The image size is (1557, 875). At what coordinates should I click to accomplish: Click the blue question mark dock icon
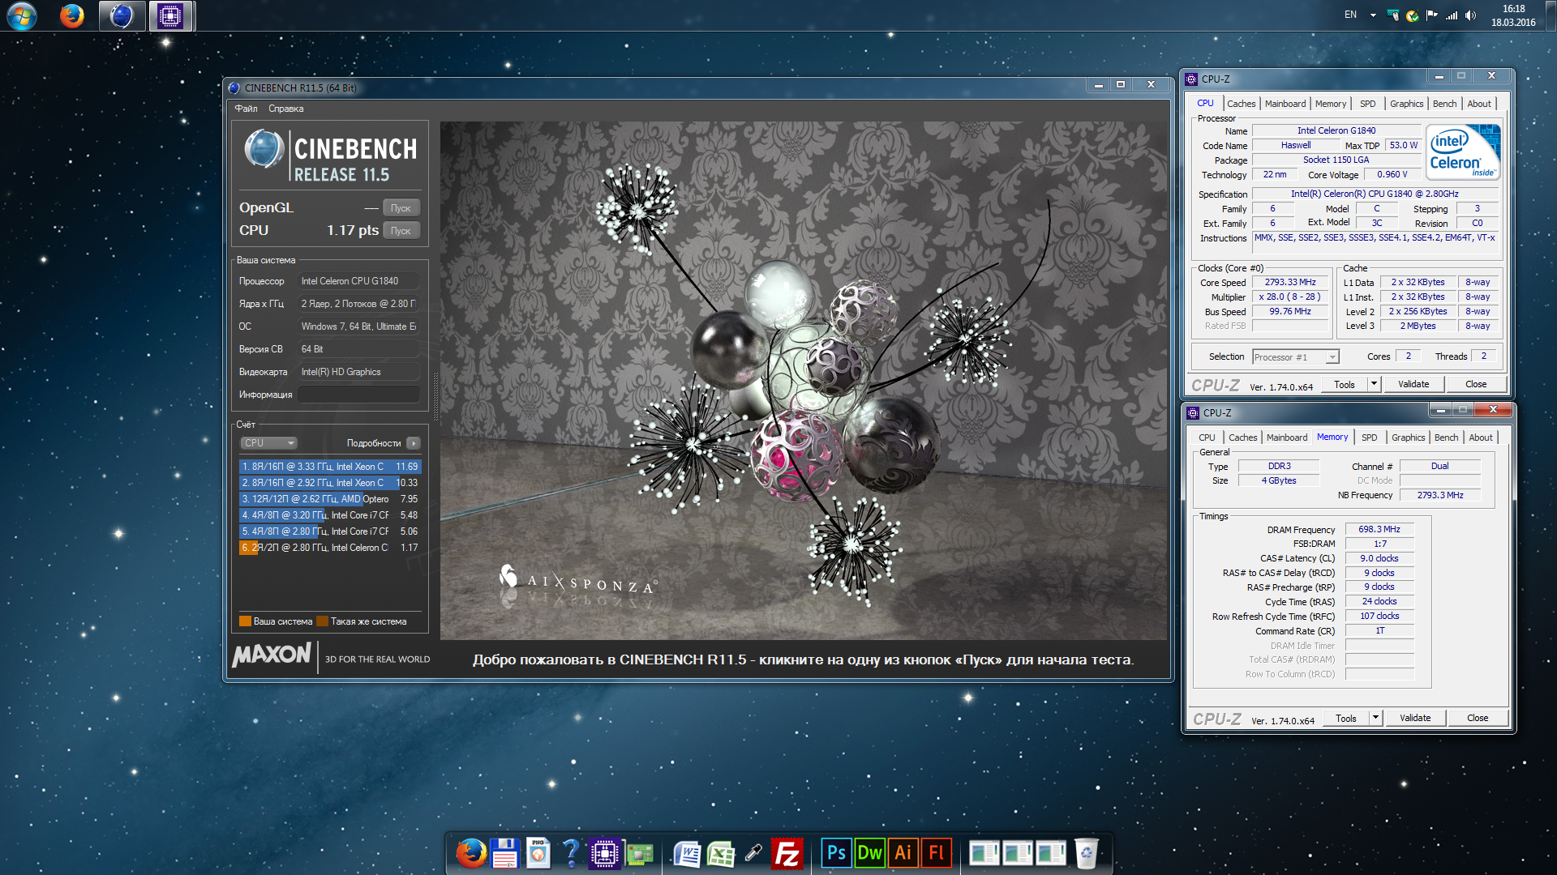[x=571, y=853]
